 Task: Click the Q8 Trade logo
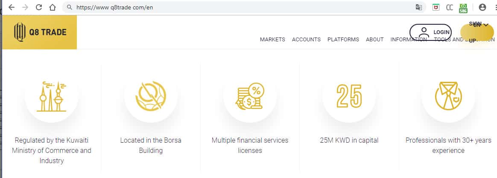tap(40, 32)
